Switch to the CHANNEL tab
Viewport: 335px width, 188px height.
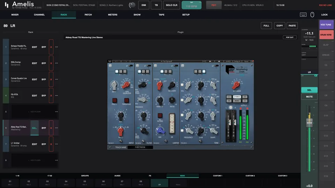[x=39, y=15]
